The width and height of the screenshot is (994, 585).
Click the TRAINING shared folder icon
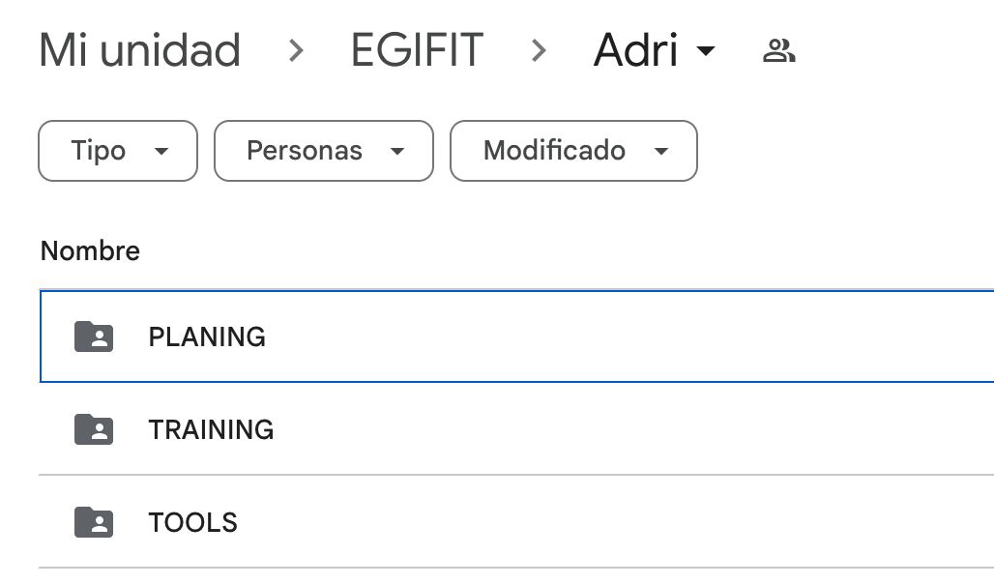tap(94, 429)
